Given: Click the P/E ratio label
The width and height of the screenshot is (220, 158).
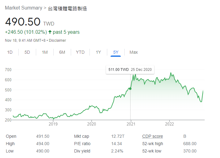Looking at the screenshot, I should [82, 144].
